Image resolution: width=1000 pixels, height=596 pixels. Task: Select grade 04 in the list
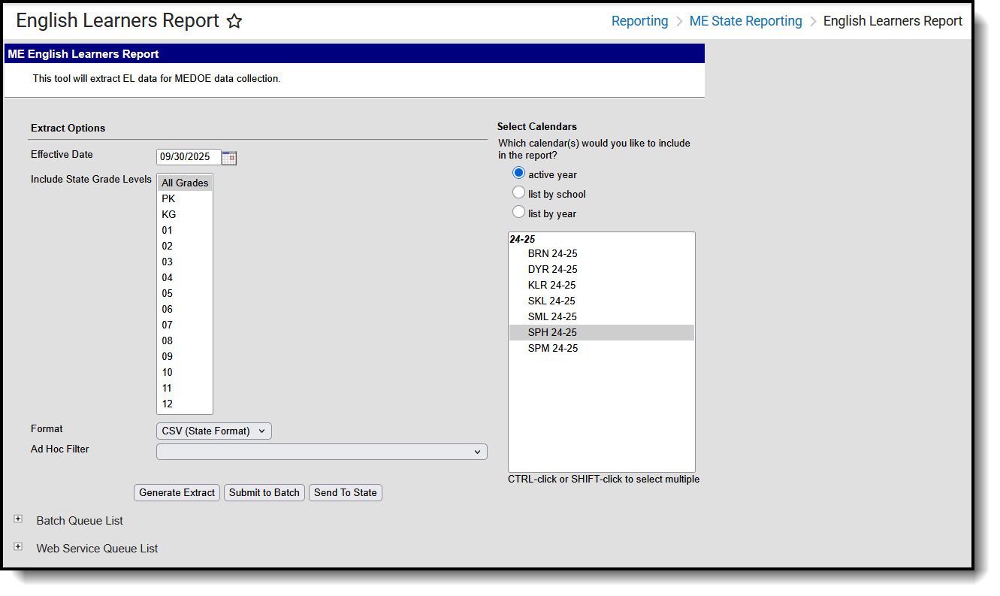click(185, 277)
